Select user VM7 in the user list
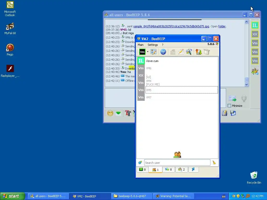267x200 pixels. point(178,97)
